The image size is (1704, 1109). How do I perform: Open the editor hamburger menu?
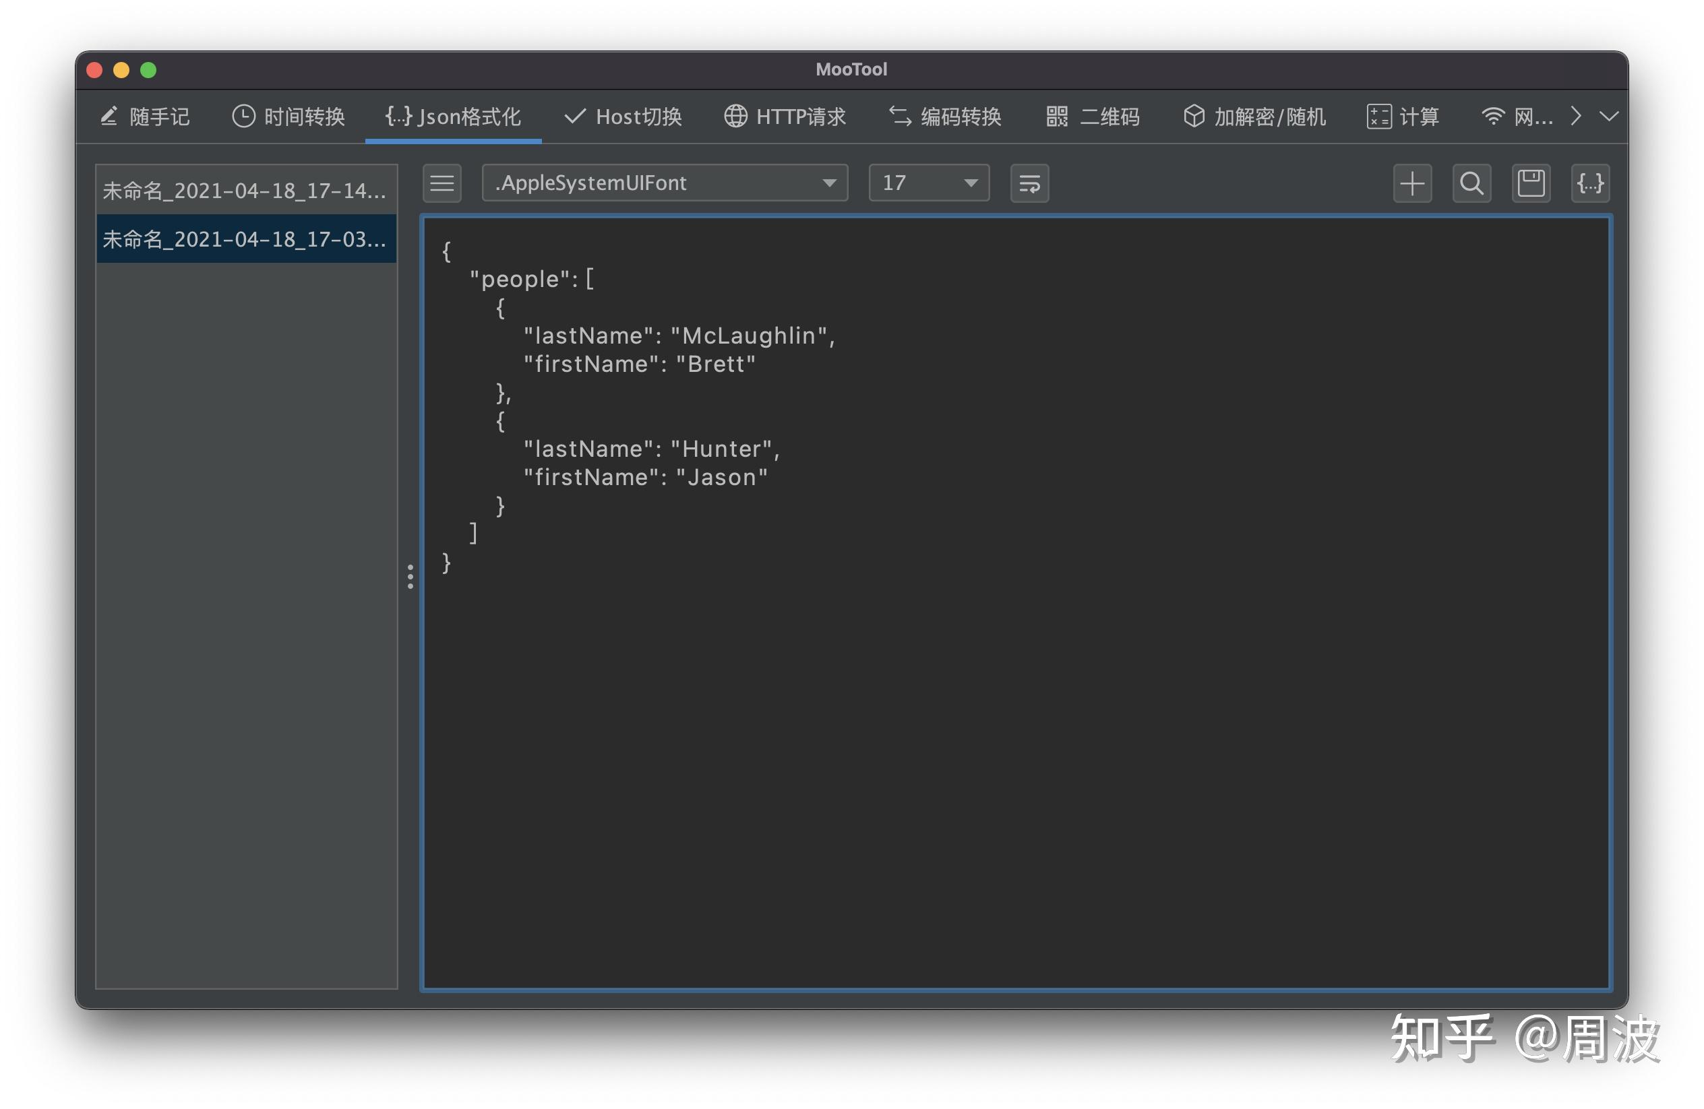pyautogui.click(x=442, y=184)
